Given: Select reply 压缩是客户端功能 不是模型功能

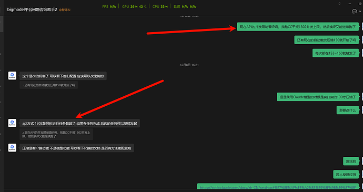Looking at the screenshot, I should click(77, 148).
